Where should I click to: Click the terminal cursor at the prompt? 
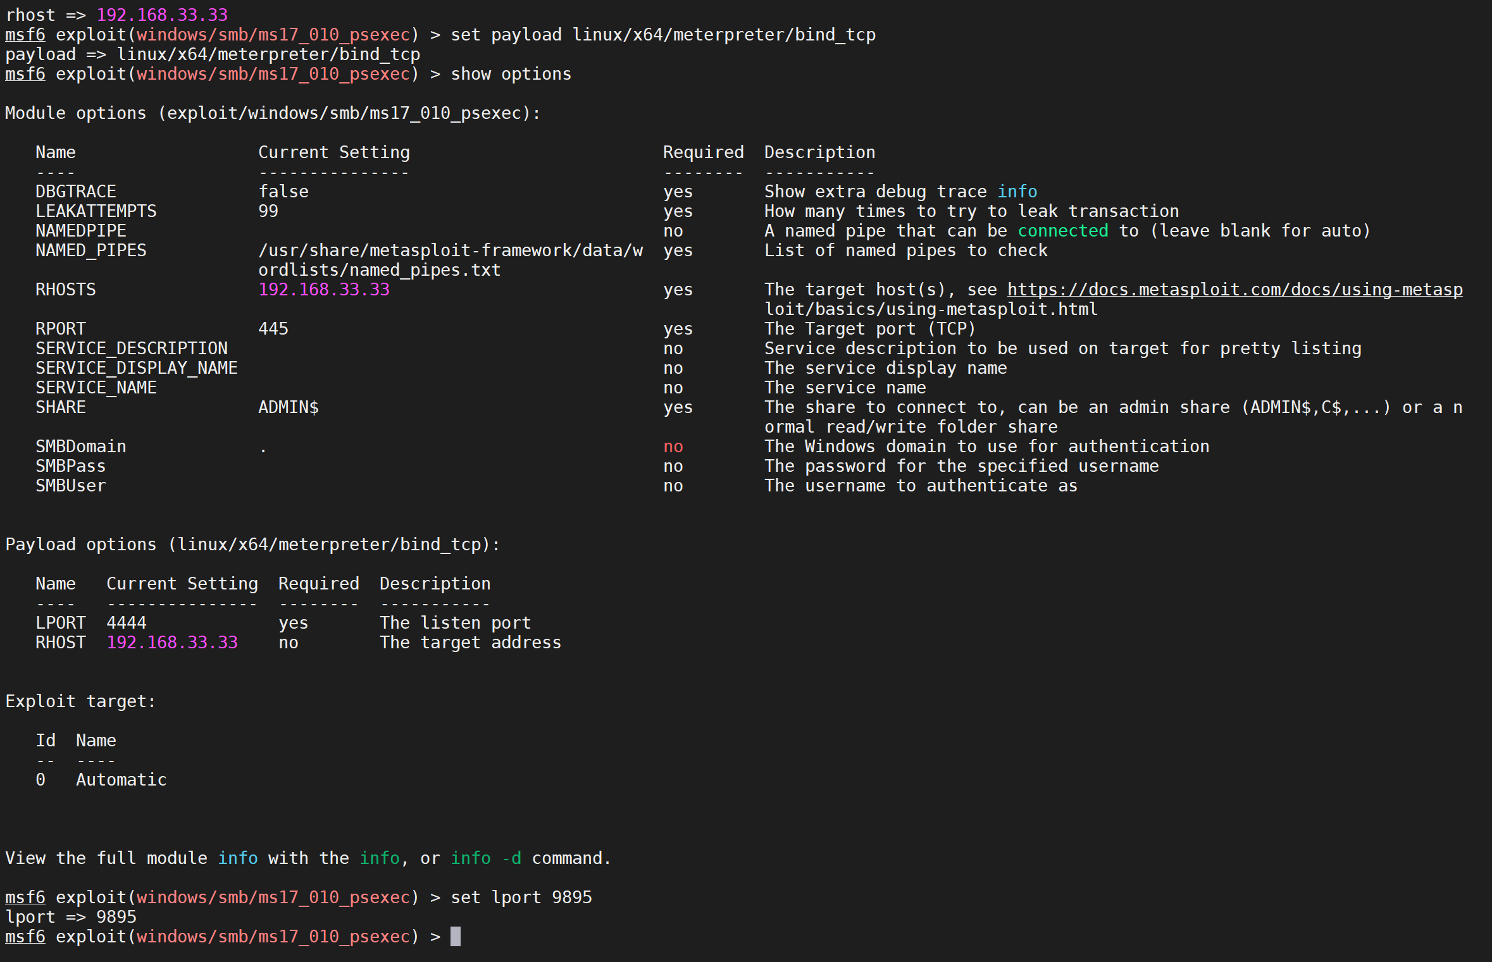(x=455, y=936)
